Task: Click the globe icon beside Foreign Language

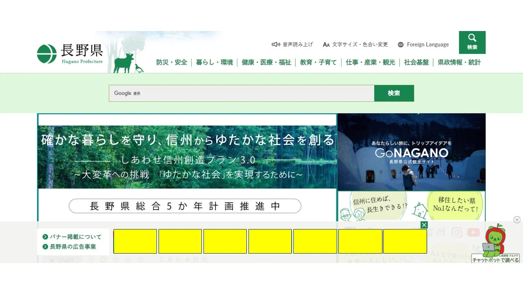Action: coord(400,45)
